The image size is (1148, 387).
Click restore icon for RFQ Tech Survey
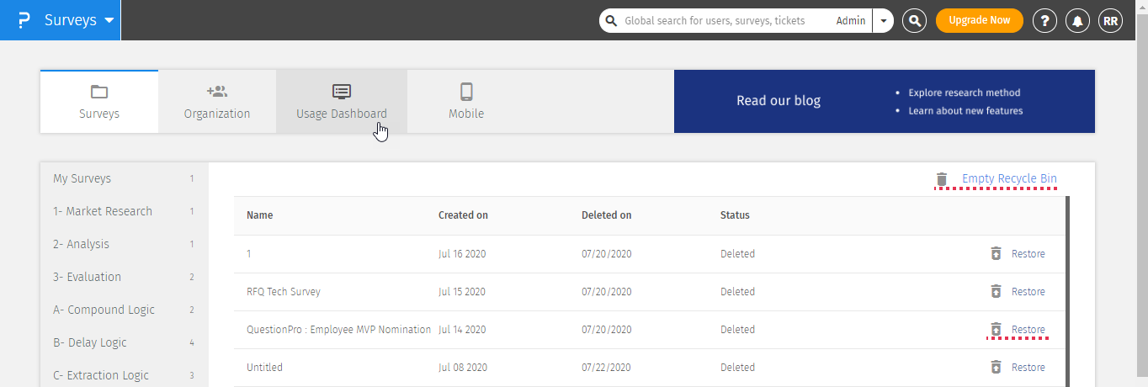click(996, 292)
